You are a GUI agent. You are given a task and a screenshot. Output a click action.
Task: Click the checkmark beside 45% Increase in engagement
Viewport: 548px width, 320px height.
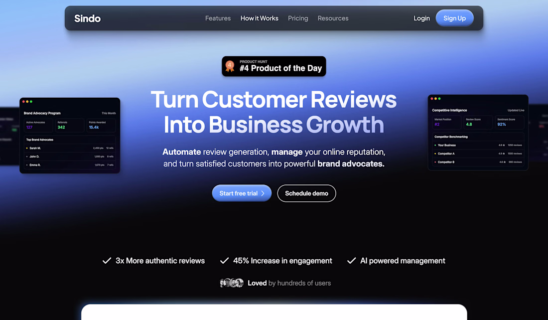pyautogui.click(x=224, y=261)
